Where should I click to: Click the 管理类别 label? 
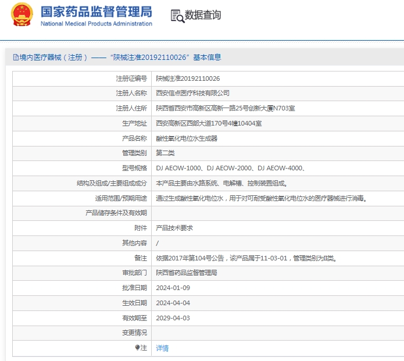(x=134, y=153)
